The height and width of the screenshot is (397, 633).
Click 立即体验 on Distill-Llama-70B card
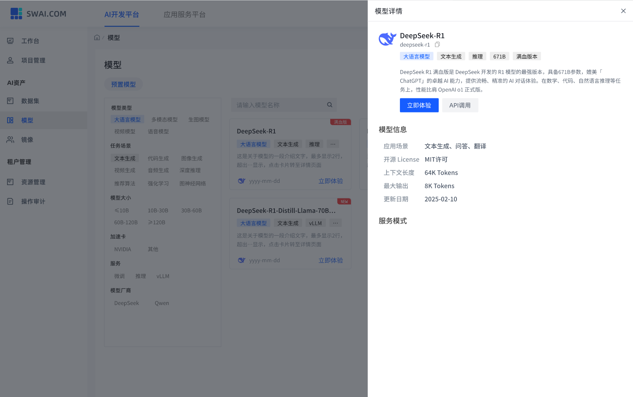point(331,260)
